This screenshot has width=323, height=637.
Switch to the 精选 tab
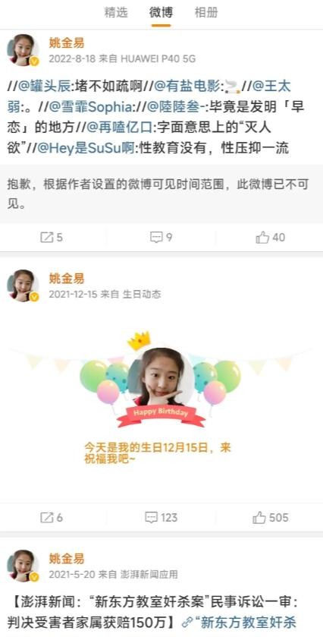tap(116, 13)
